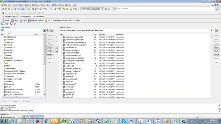Click the workspace icon right of workspace dropdown
The height and width of the screenshot is (124, 221).
[105, 9]
